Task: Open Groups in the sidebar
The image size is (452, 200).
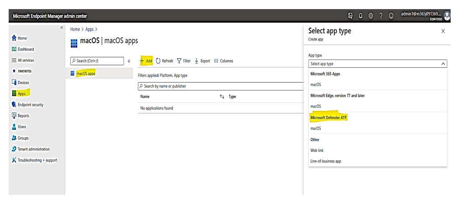Action: (20, 138)
